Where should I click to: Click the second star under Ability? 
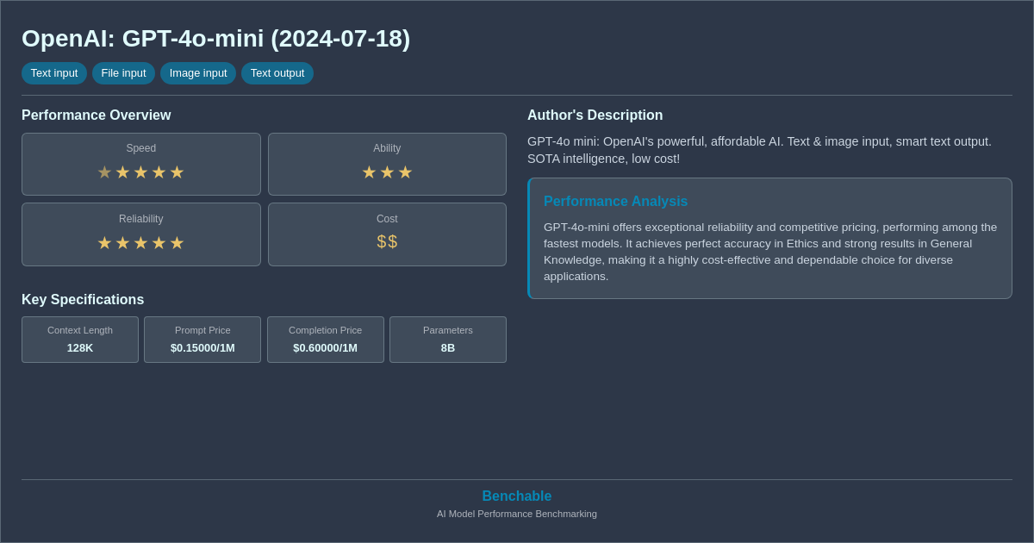[387, 172]
